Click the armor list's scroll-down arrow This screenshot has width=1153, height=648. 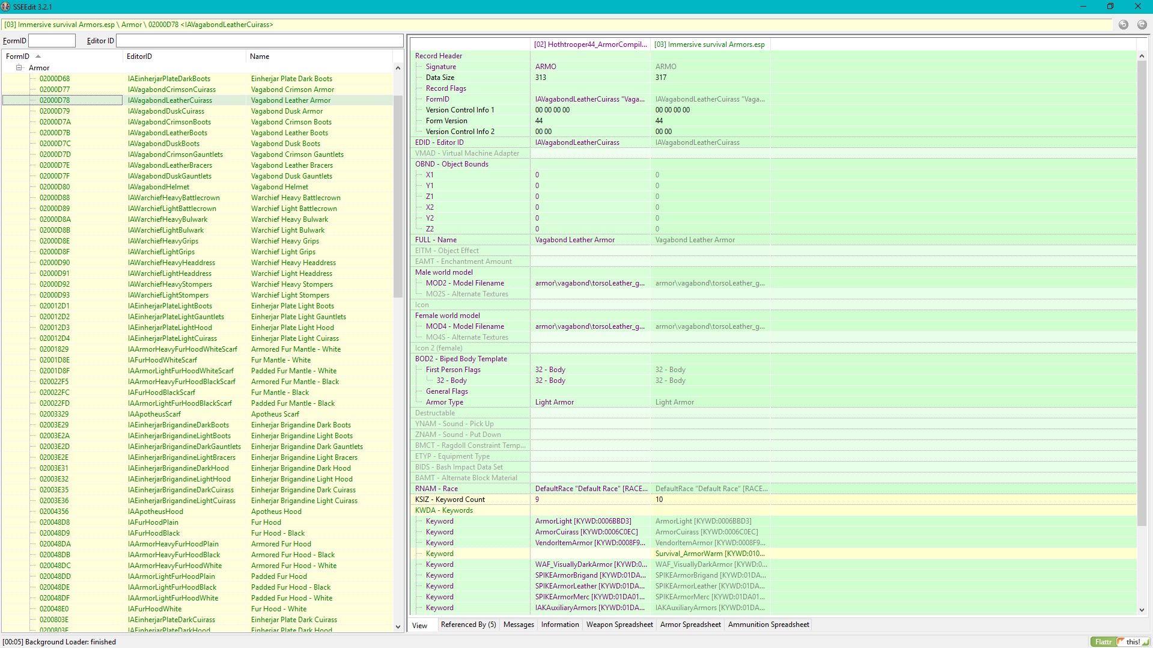398,626
